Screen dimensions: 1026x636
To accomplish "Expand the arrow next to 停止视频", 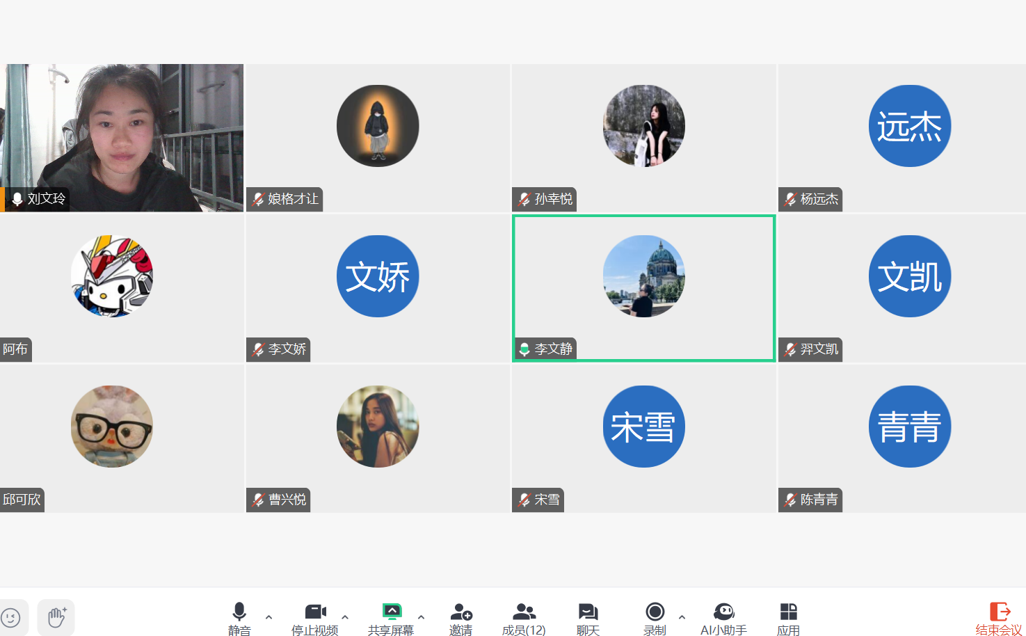I will point(345,617).
